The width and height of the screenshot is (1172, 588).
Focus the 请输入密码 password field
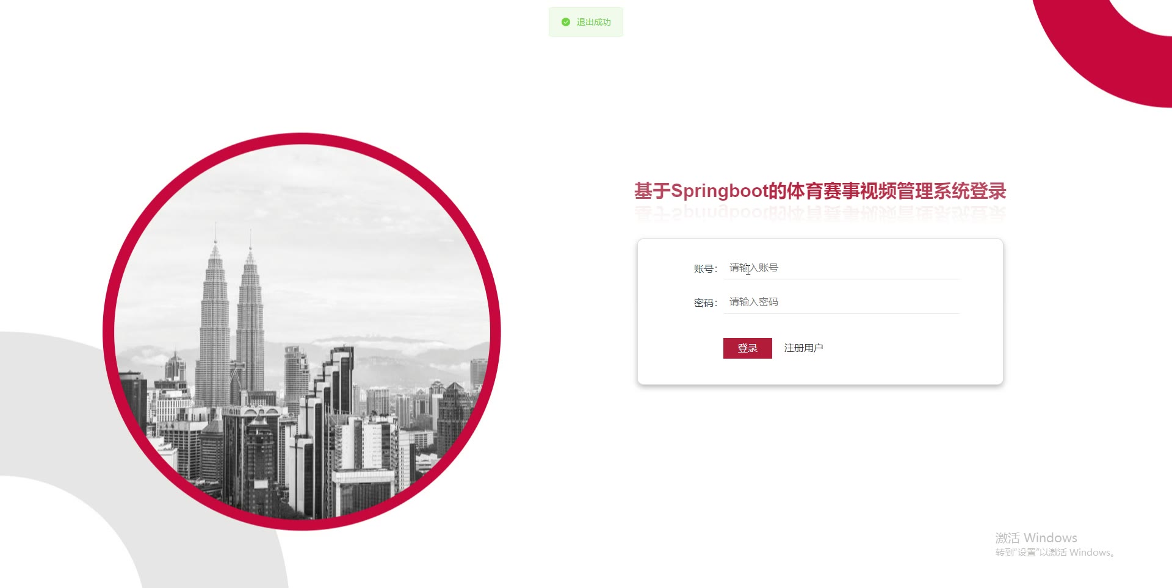(841, 302)
